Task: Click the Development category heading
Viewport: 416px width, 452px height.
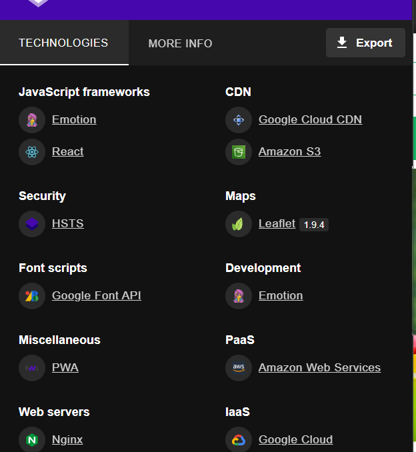Action: [263, 268]
